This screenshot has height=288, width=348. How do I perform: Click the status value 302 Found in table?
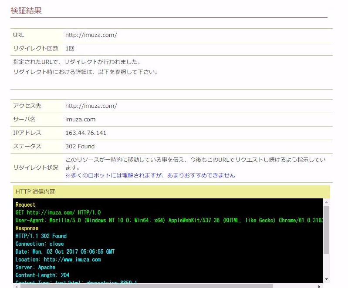[x=80, y=146]
